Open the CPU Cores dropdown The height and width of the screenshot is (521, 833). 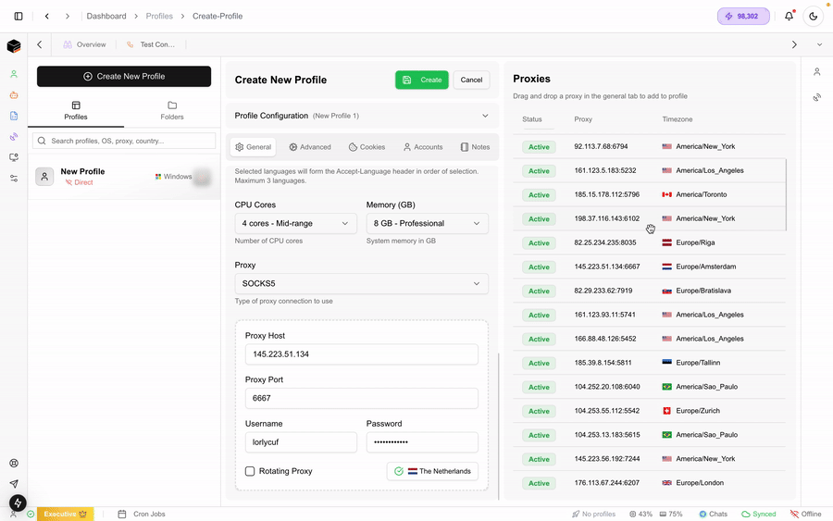pyautogui.click(x=295, y=223)
